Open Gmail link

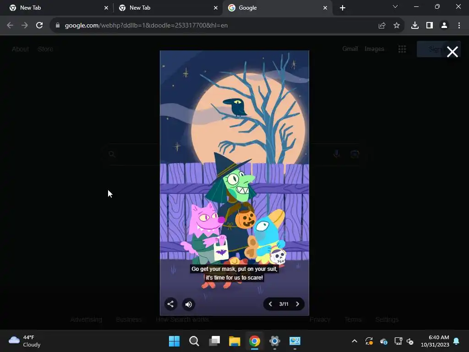tap(350, 49)
